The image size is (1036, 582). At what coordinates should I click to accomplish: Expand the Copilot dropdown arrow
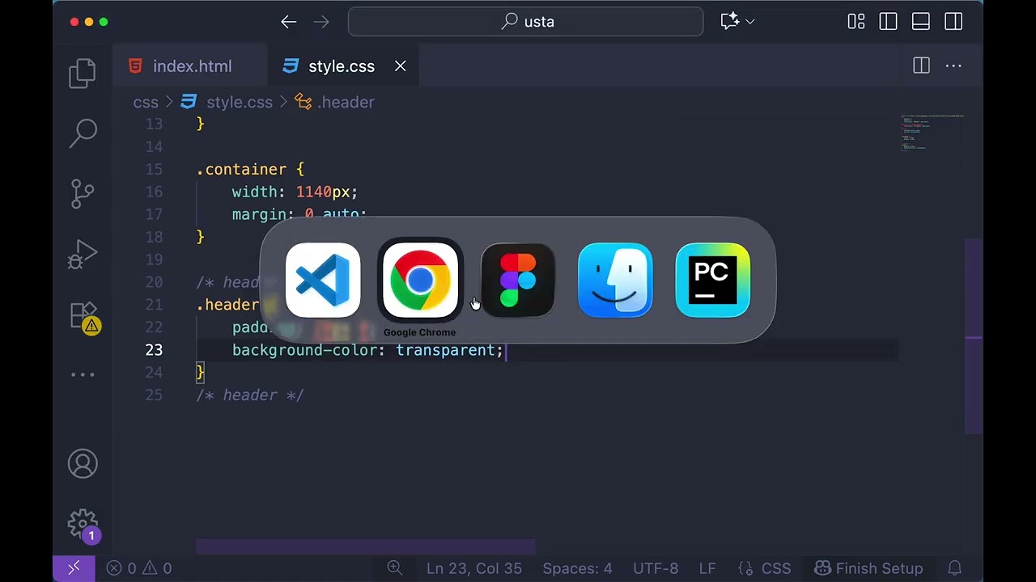click(750, 22)
